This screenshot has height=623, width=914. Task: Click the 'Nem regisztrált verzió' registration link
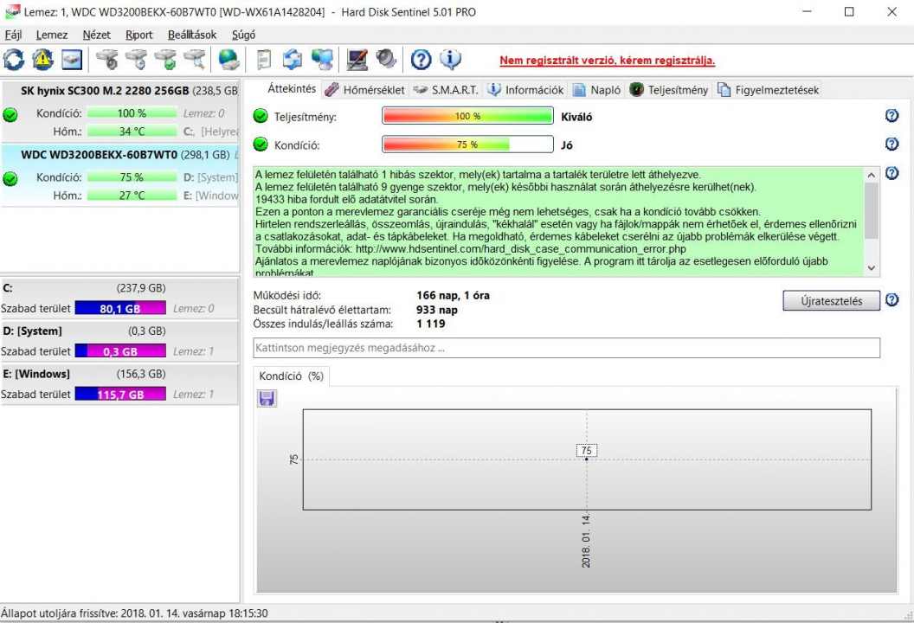(x=607, y=60)
